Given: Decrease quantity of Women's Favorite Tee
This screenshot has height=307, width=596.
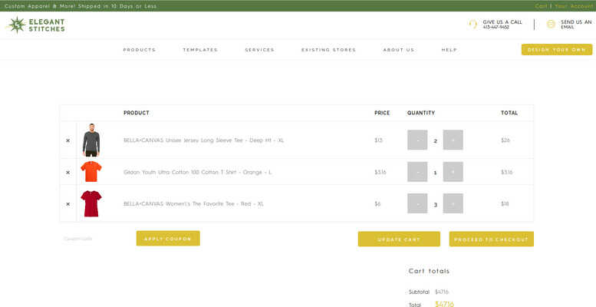Looking at the screenshot, I should click(x=417, y=203).
